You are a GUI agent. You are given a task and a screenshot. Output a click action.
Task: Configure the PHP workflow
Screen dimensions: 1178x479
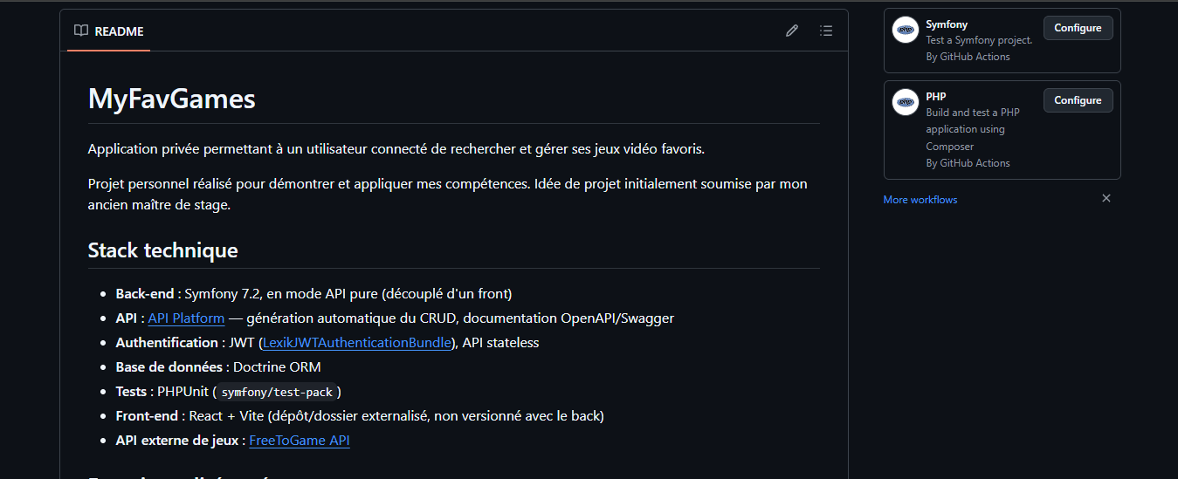1078,100
